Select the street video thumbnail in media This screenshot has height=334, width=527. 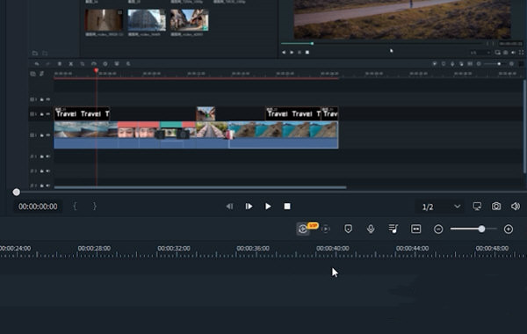[x=189, y=20]
